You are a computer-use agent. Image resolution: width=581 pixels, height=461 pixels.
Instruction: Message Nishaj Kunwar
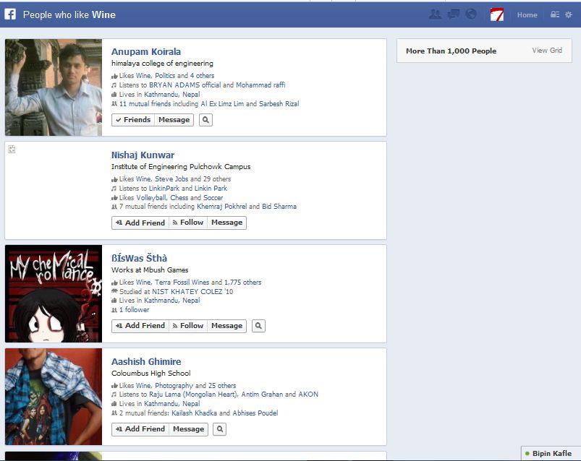pyautogui.click(x=226, y=223)
